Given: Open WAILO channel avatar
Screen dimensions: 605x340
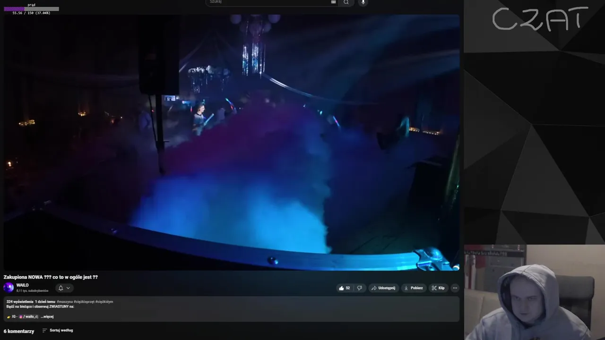Looking at the screenshot, I should [9, 288].
